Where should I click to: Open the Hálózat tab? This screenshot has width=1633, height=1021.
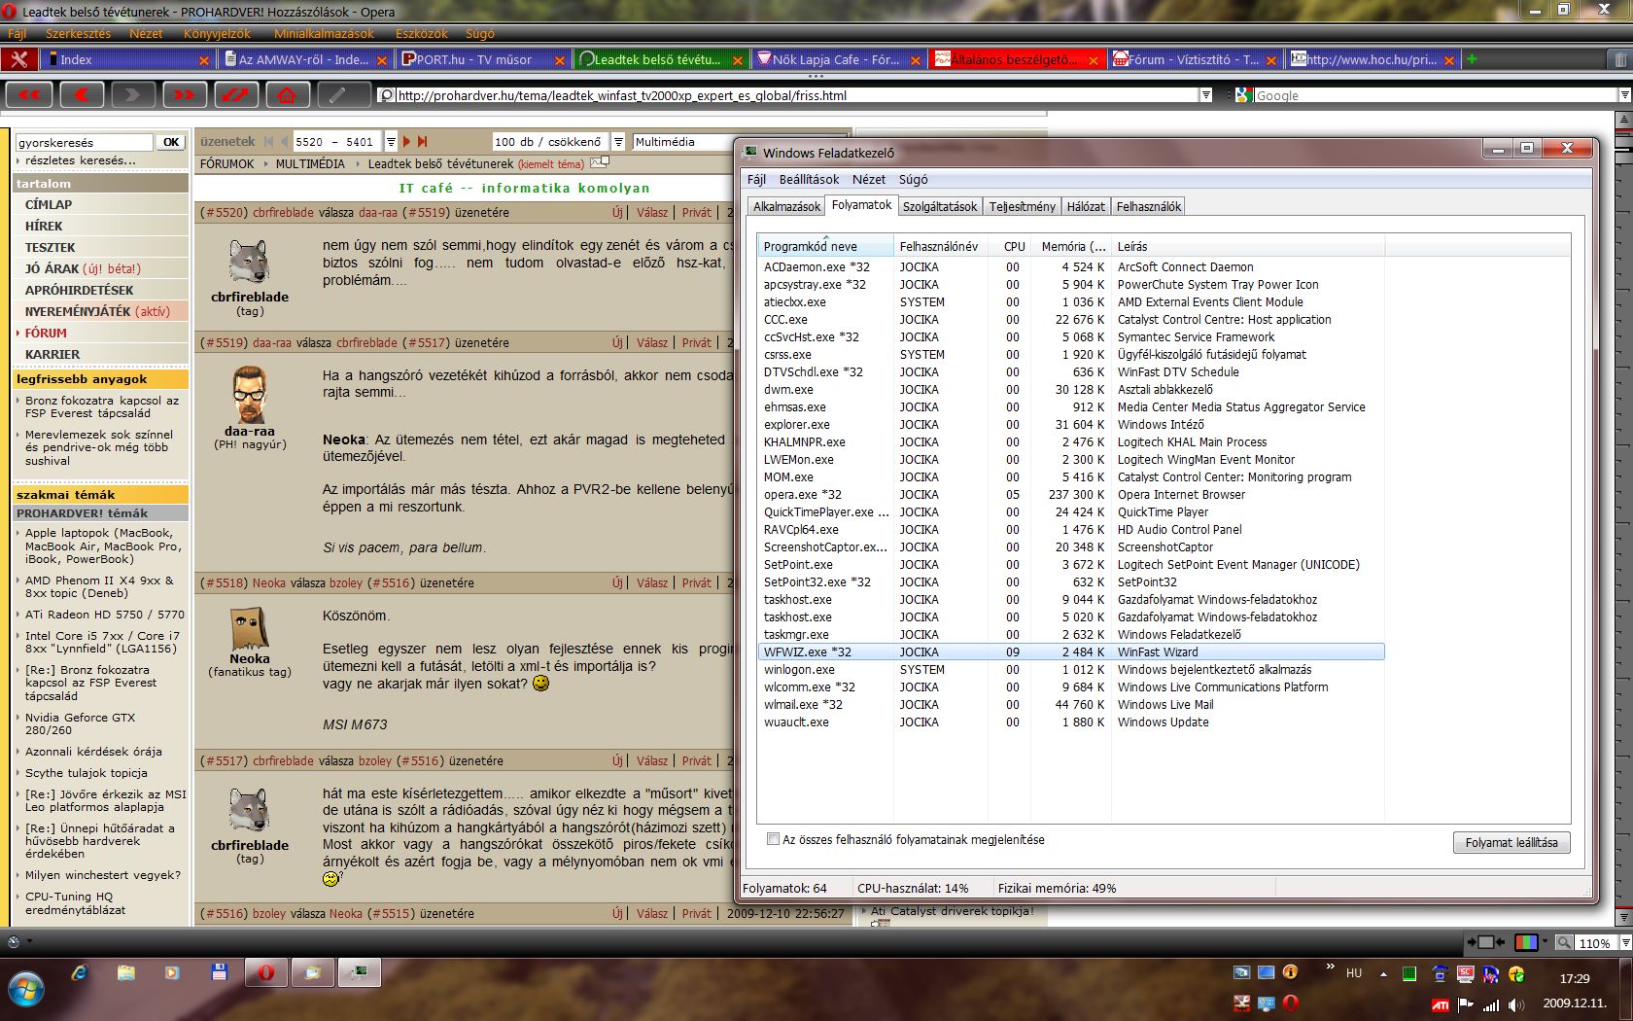coord(1086,206)
